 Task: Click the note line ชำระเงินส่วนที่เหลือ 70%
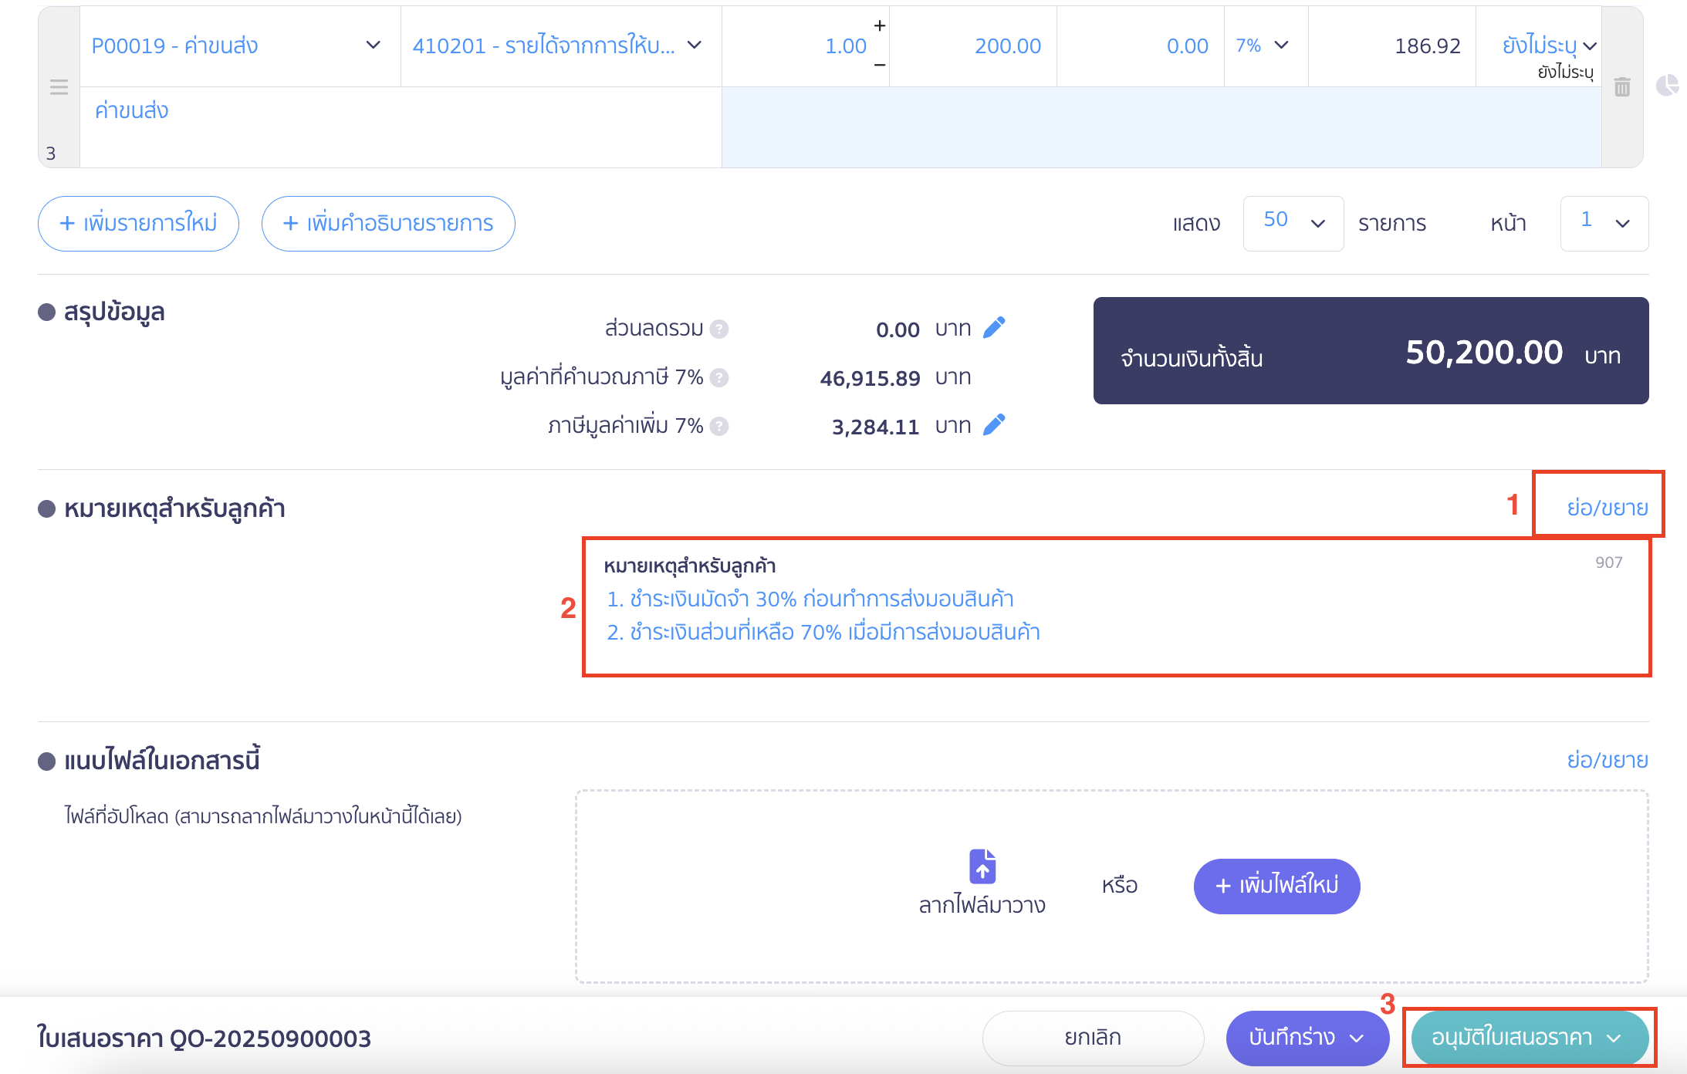pyautogui.click(x=823, y=632)
